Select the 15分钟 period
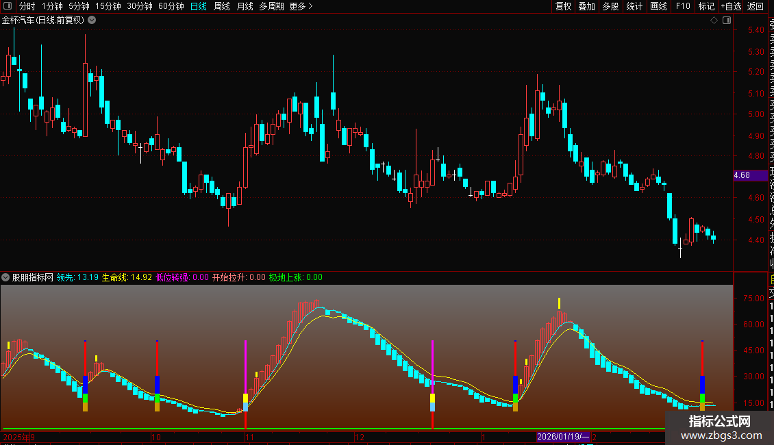Screen dimensions: 774x445 108,6
